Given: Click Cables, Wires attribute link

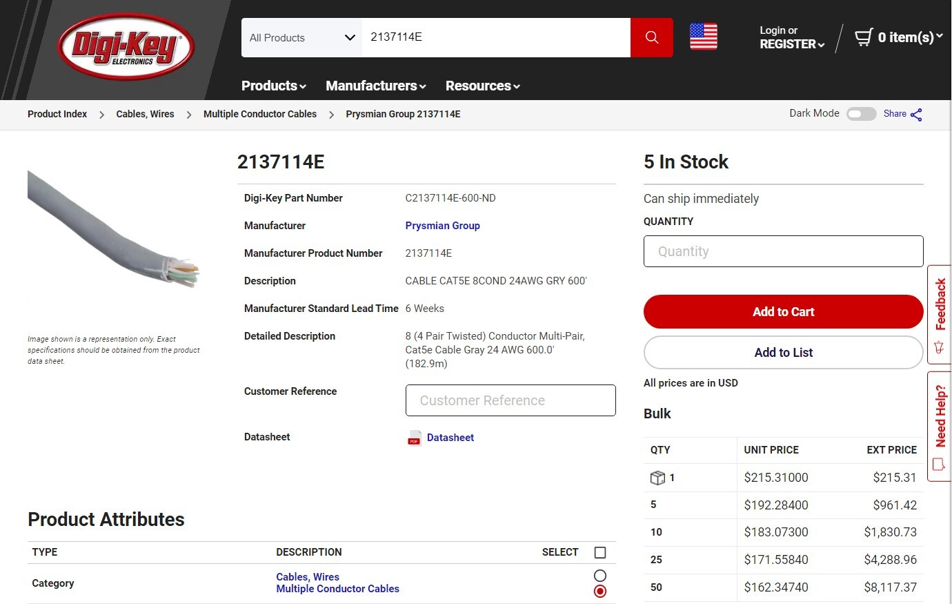Looking at the screenshot, I should coord(308,577).
